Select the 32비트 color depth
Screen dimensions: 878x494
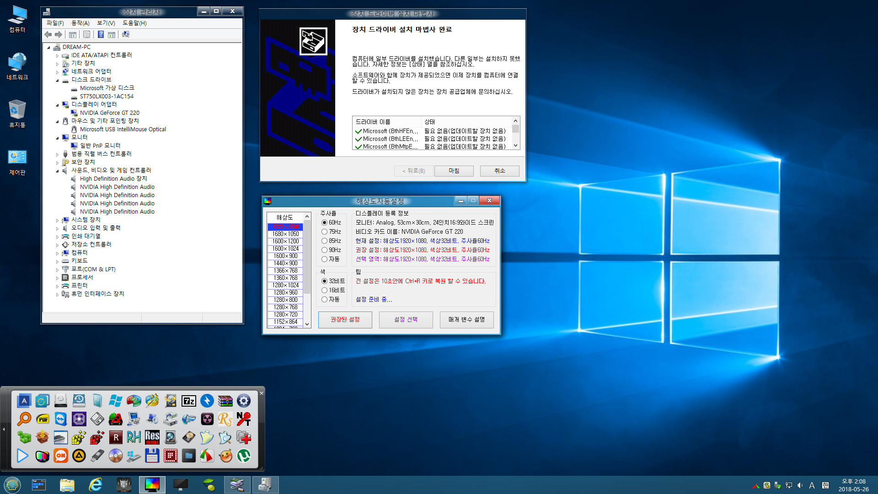tap(333, 281)
